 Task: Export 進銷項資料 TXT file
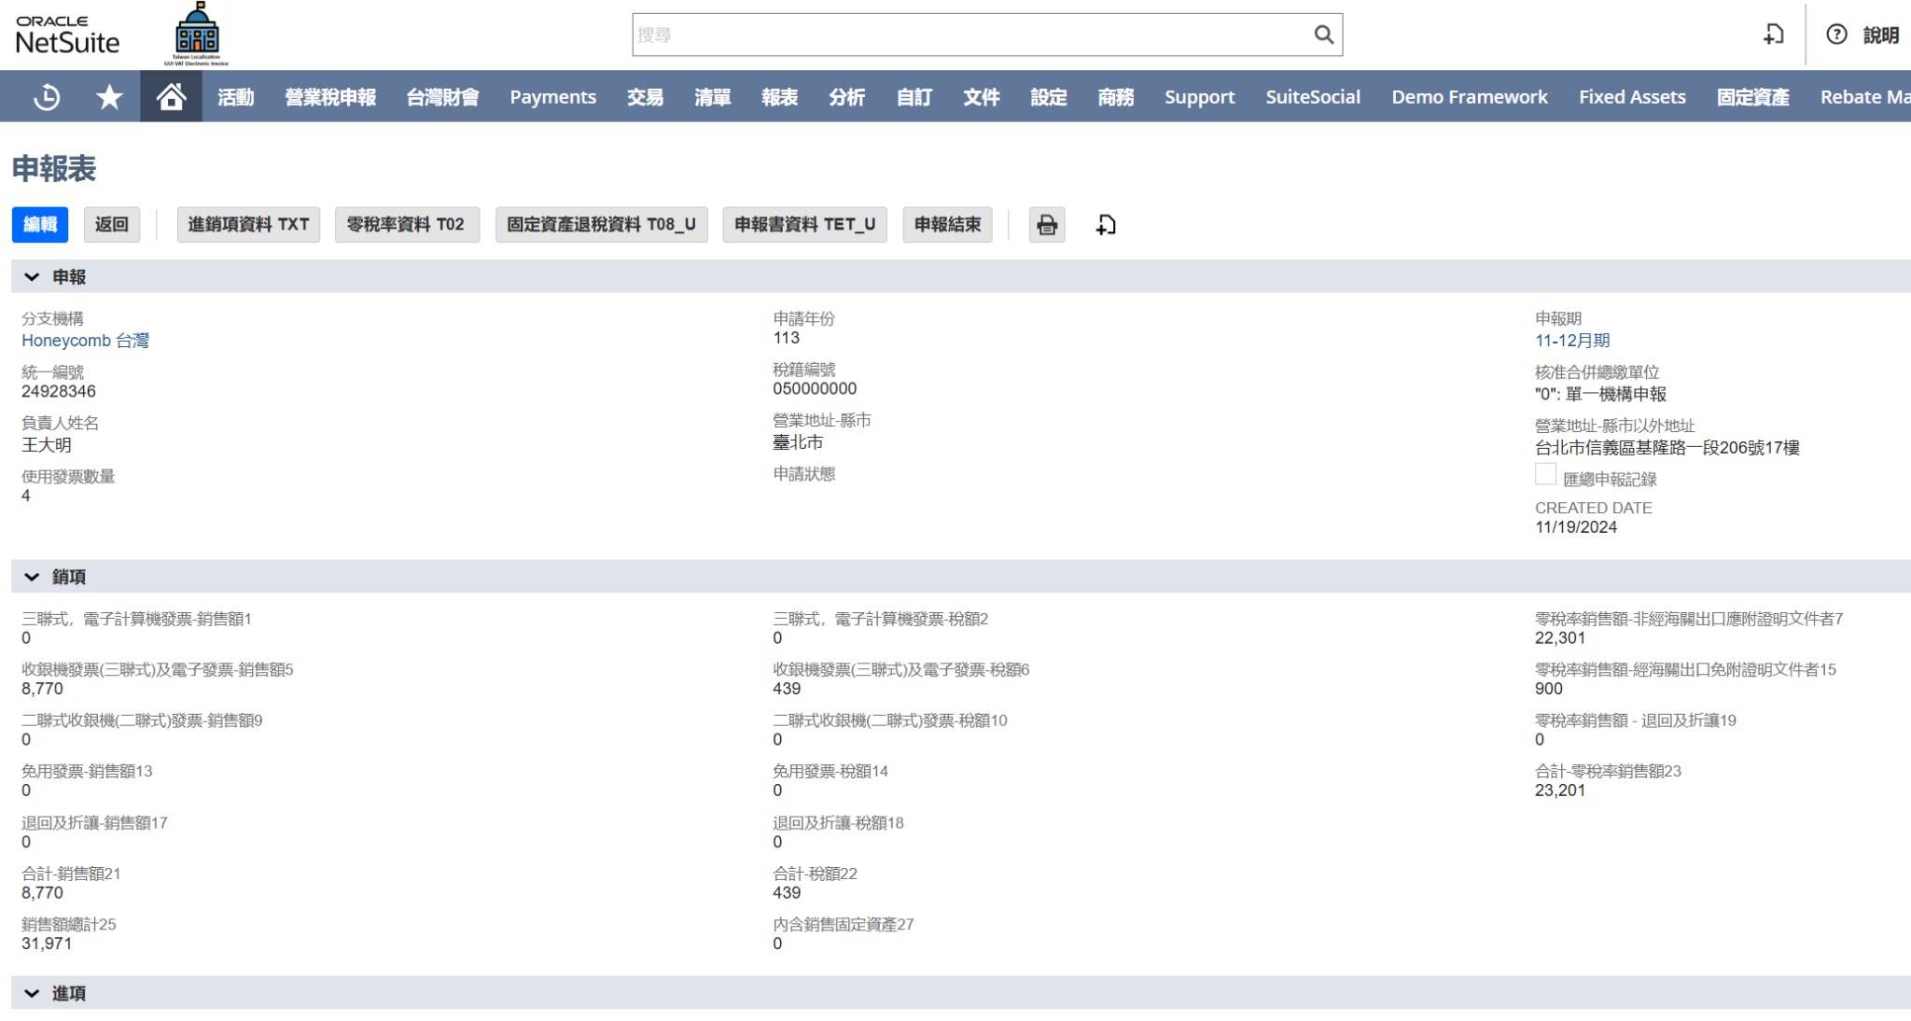pos(248,225)
